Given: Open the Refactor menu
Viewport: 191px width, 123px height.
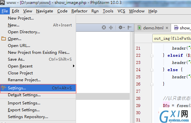Looking at the screenshot, I should (x=79, y=11).
